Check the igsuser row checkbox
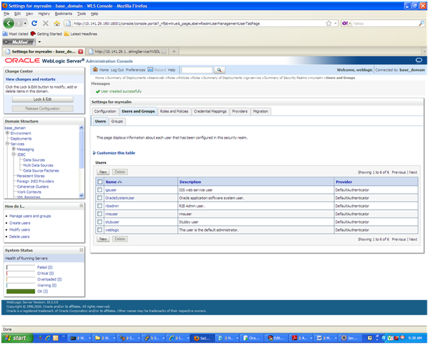 coord(100,190)
